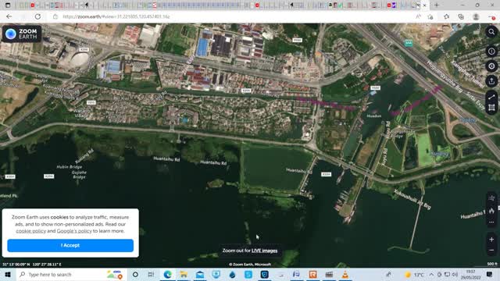Click the weather 13°C taskbar widget
This screenshot has width=500, height=281.
pyautogui.click(x=414, y=274)
